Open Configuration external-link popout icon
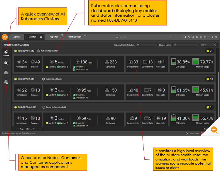This screenshot has width=220, height=171. point(85,35)
